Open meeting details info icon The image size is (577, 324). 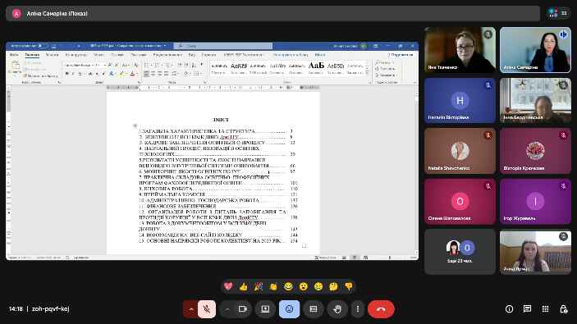click(x=510, y=309)
